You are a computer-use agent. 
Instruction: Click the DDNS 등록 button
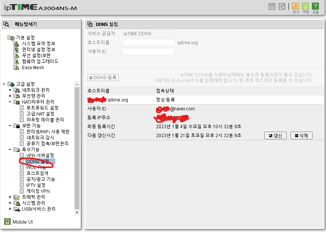103,78
